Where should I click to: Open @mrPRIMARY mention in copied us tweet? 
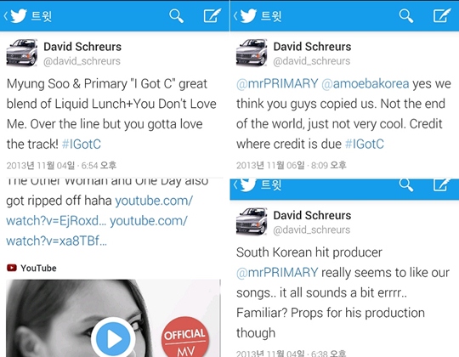277,83
